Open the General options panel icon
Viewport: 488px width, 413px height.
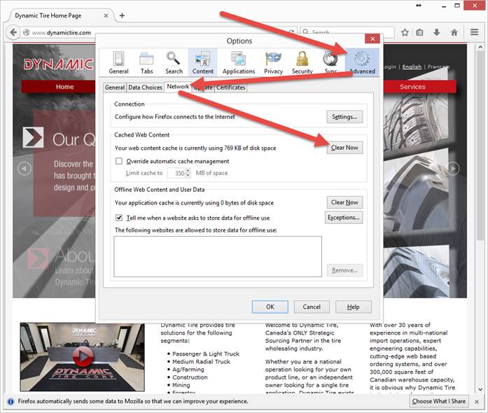click(x=118, y=62)
